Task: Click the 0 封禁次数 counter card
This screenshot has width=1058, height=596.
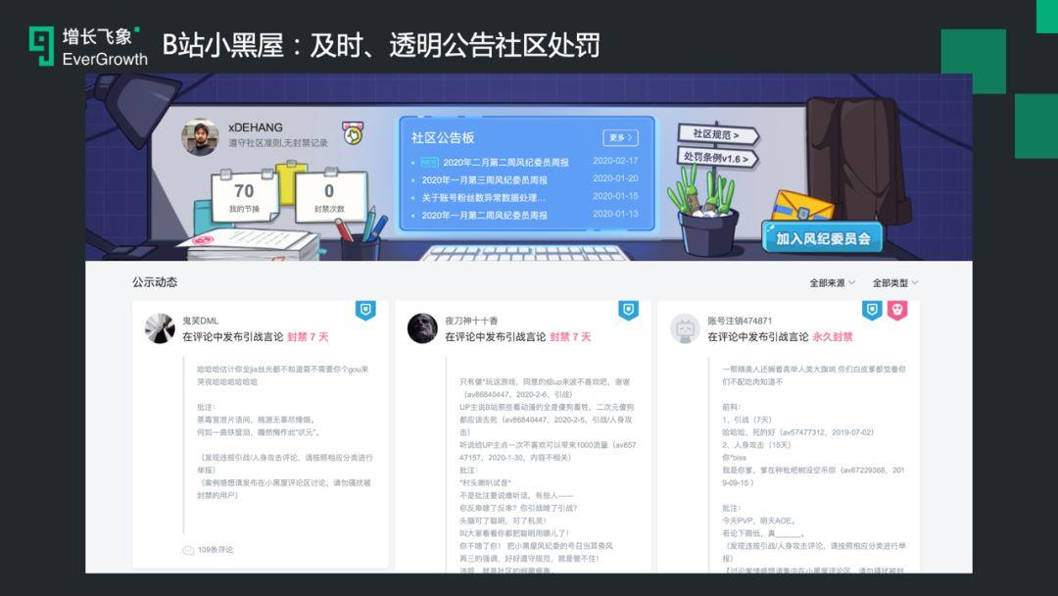Action: click(x=328, y=197)
